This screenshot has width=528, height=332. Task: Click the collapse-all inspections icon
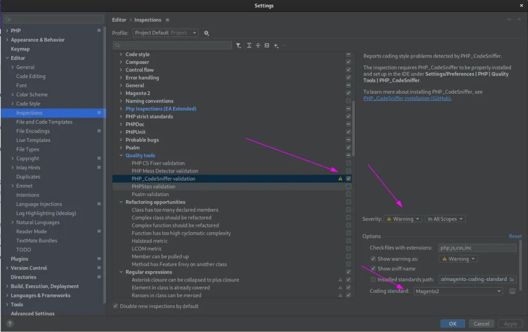(x=257, y=45)
